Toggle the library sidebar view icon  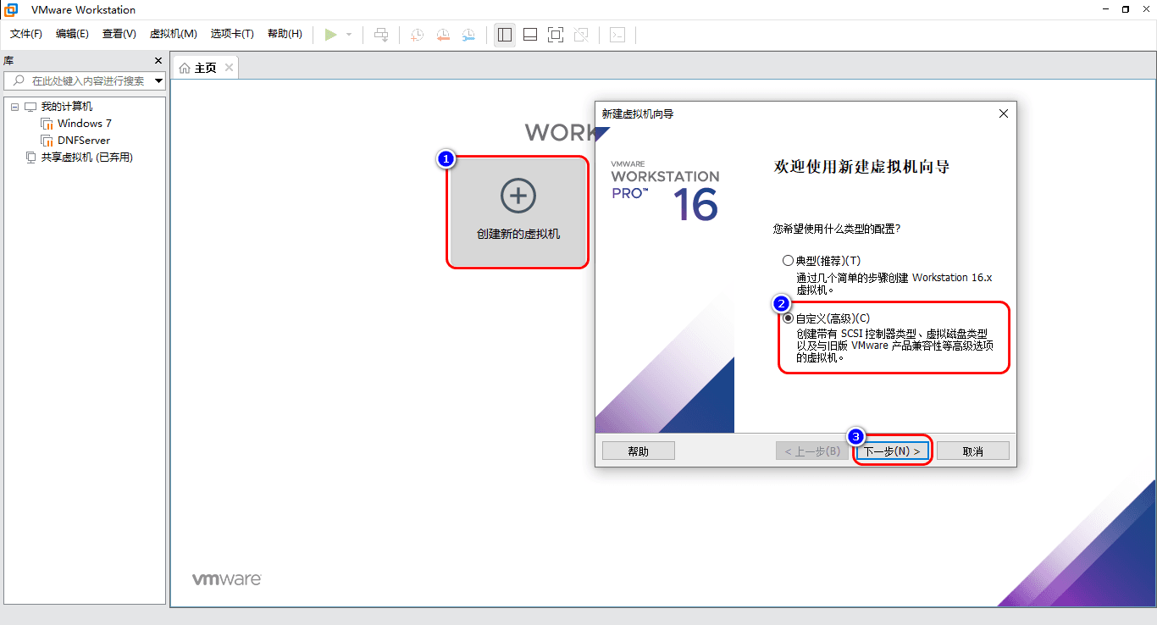(505, 35)
